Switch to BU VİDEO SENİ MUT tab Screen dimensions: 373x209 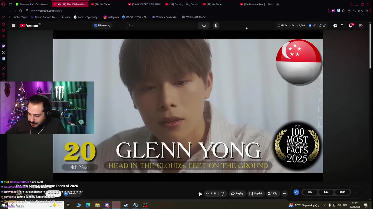pos(145,4)
